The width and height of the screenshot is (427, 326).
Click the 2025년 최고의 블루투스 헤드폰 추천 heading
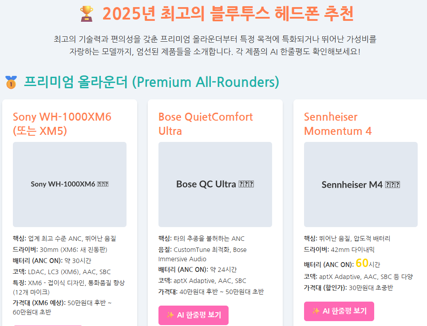click(x=228, y=14)
